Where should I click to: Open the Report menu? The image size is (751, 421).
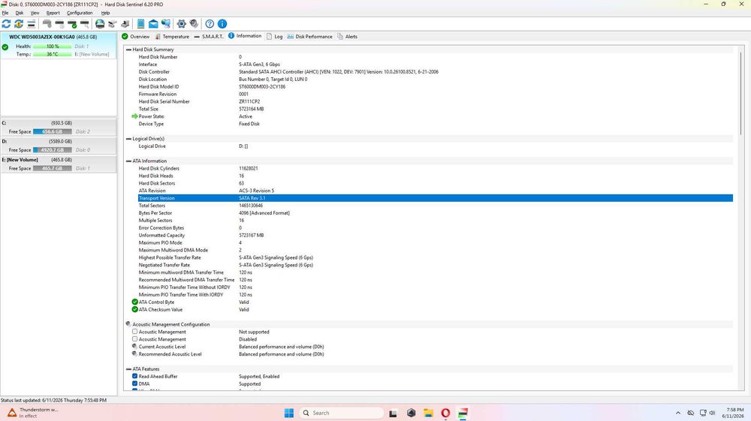click(53, 13)
